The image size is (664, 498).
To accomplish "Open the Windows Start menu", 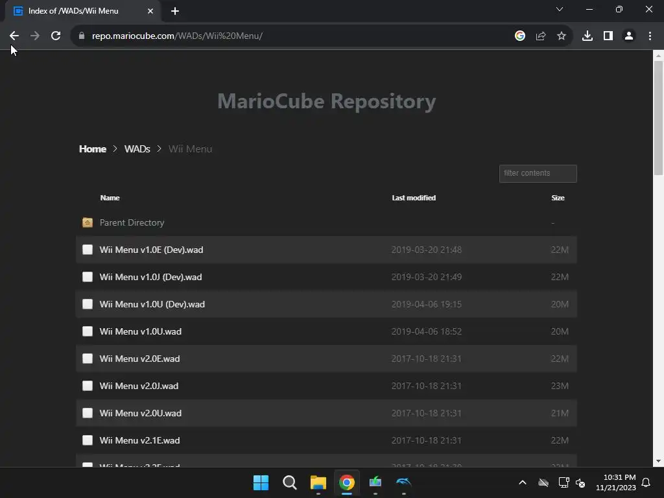I will click(x=261, y=482).
